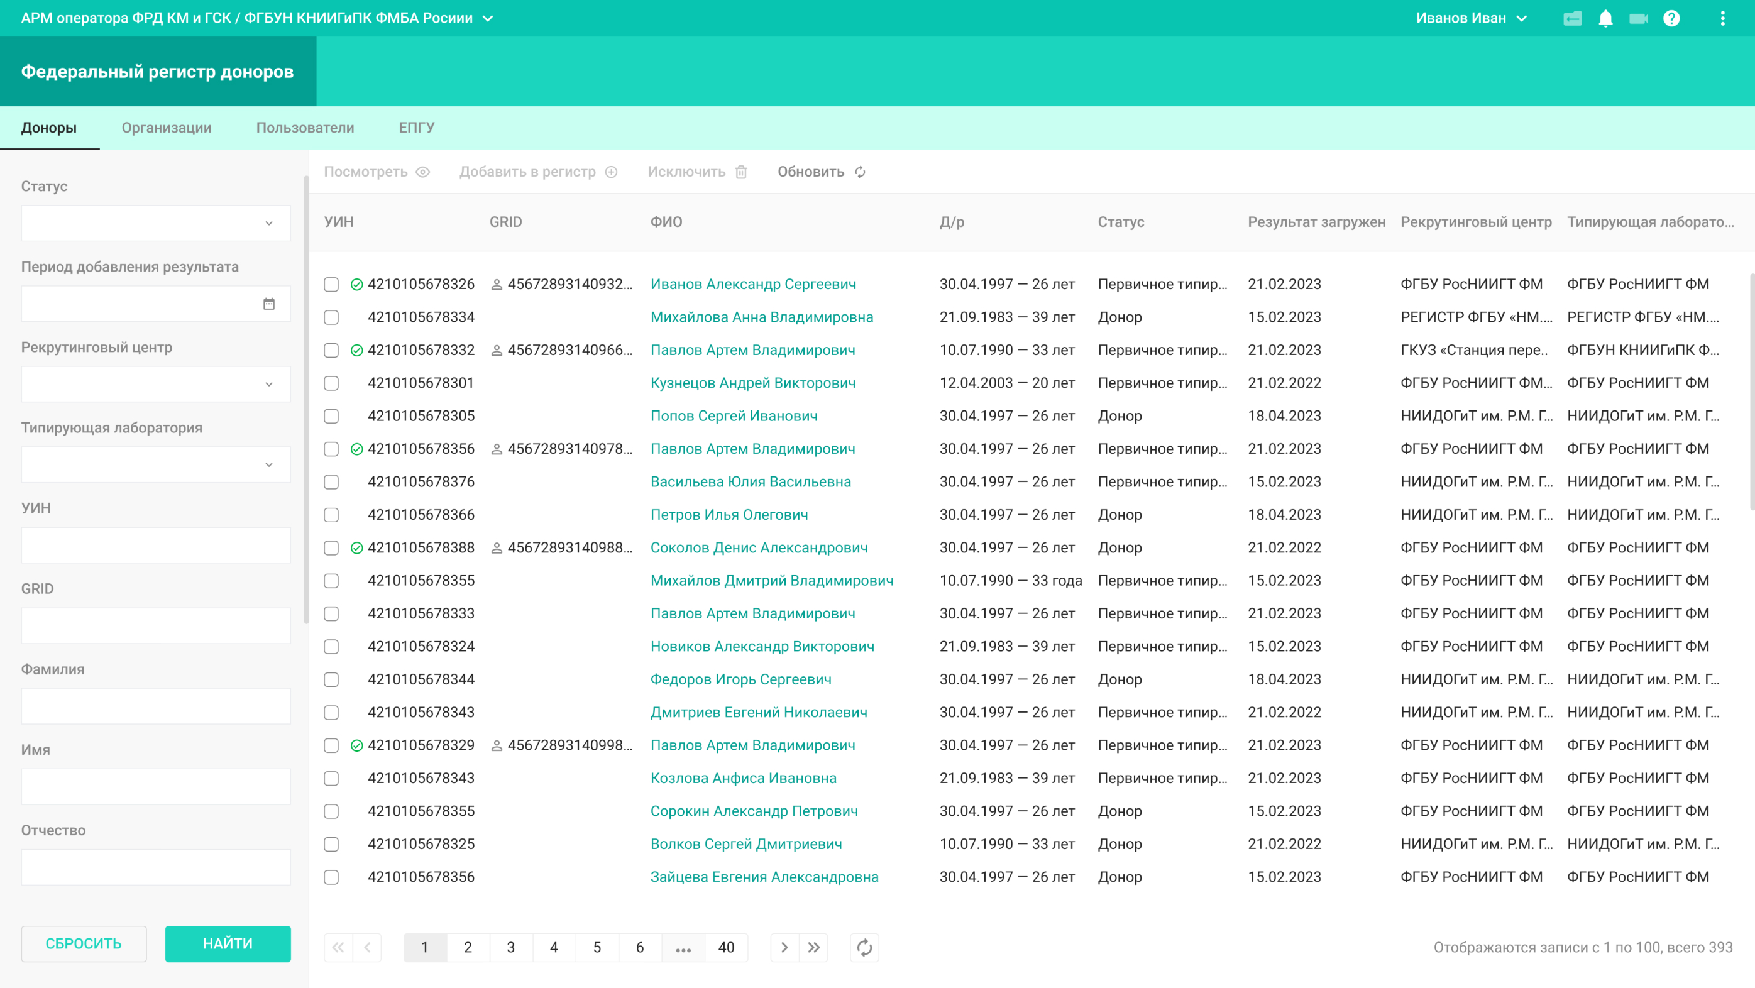Open the help question mark icon
Image resolution: width=1755 pixels, height=988 pixels.
point(1671,18)
